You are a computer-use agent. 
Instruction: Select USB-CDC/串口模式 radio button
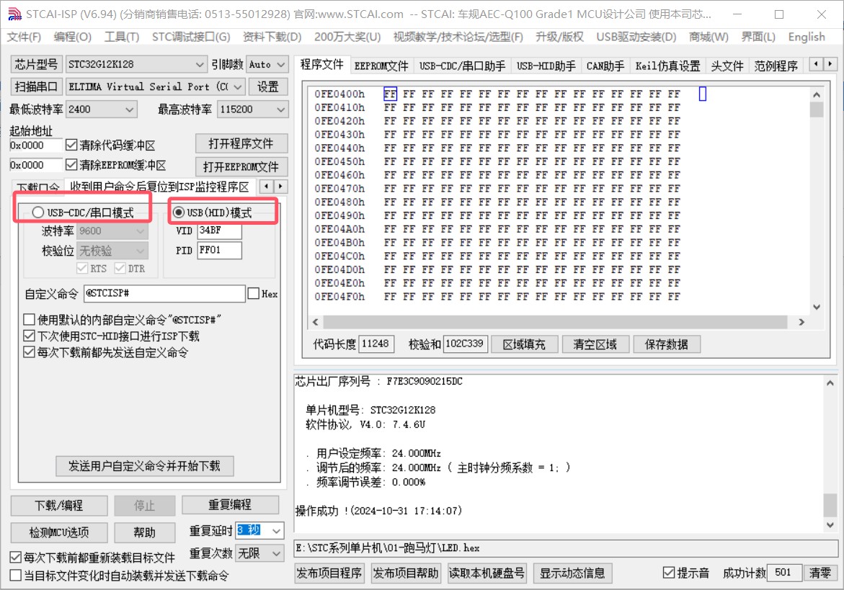tap(37, 213)
